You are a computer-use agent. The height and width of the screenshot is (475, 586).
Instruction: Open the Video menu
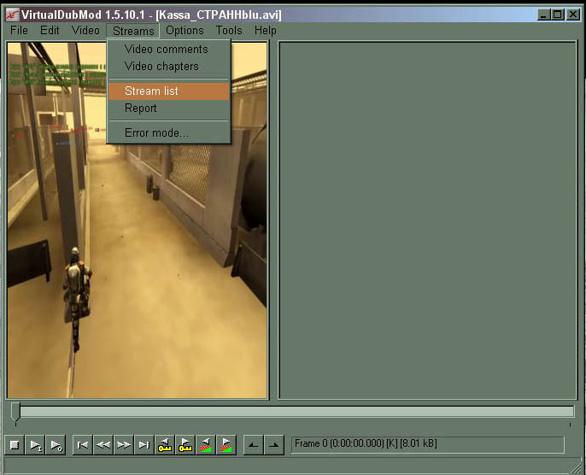85,30
